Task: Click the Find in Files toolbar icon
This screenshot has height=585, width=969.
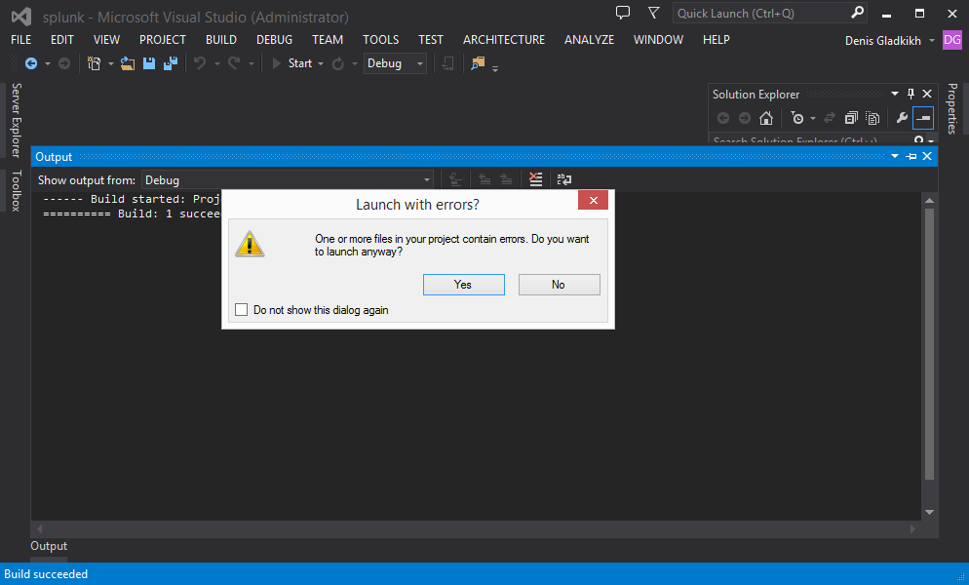Action: (x=477, y=63)
